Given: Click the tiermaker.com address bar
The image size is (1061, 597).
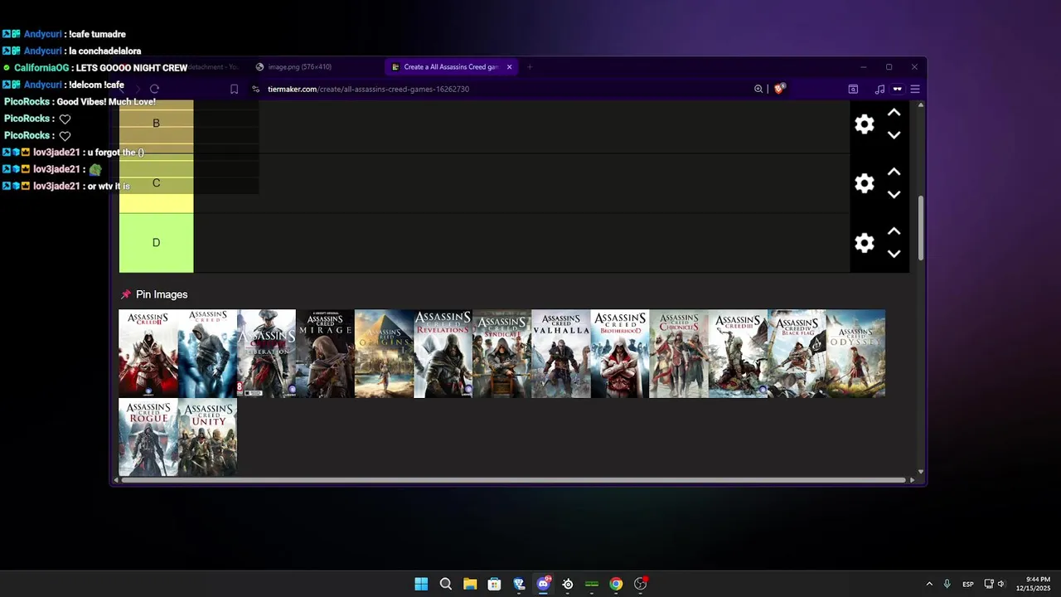Looking at the screenshot, I should 368,89.
